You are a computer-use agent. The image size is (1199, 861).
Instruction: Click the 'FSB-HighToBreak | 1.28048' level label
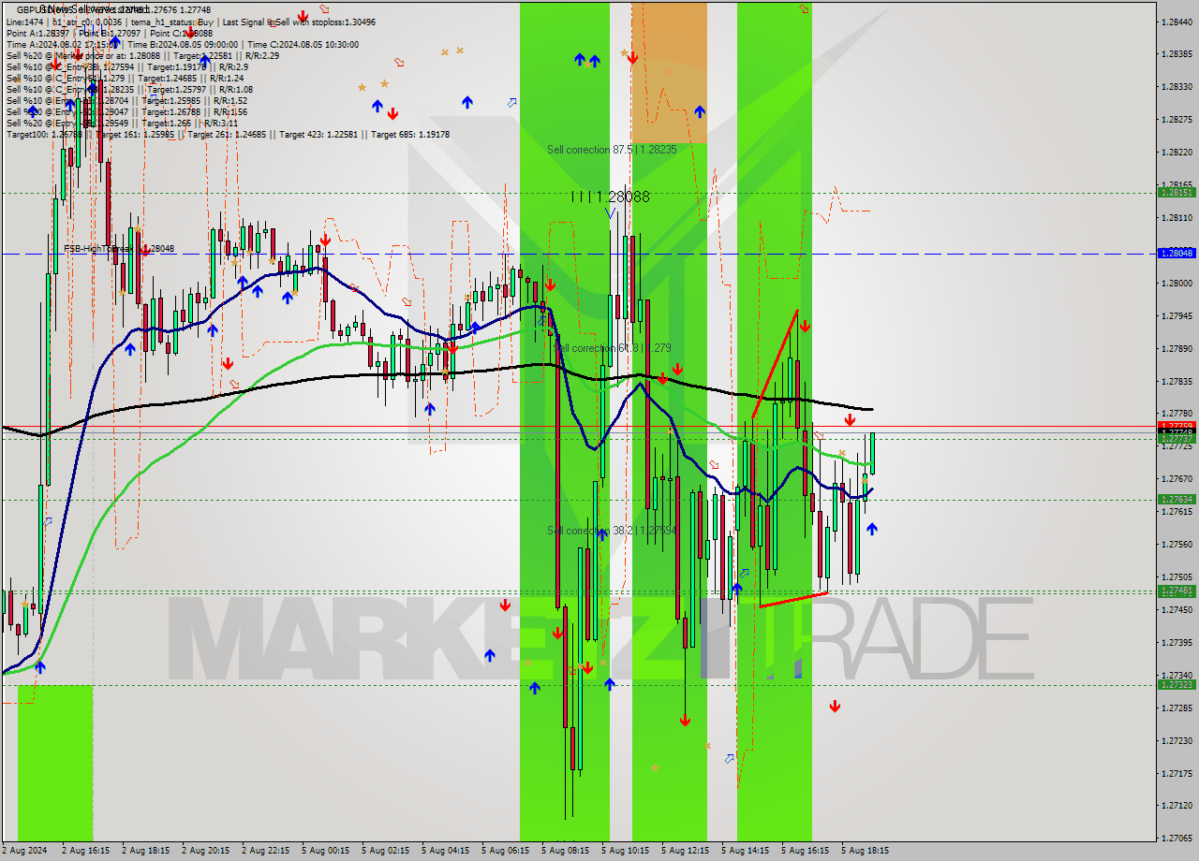119,249
